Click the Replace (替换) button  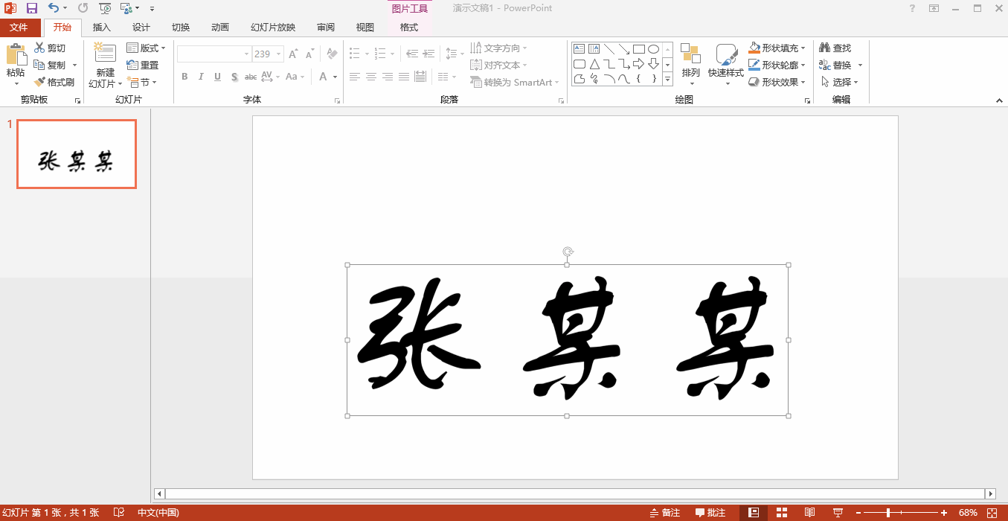(x=835, y=65)
